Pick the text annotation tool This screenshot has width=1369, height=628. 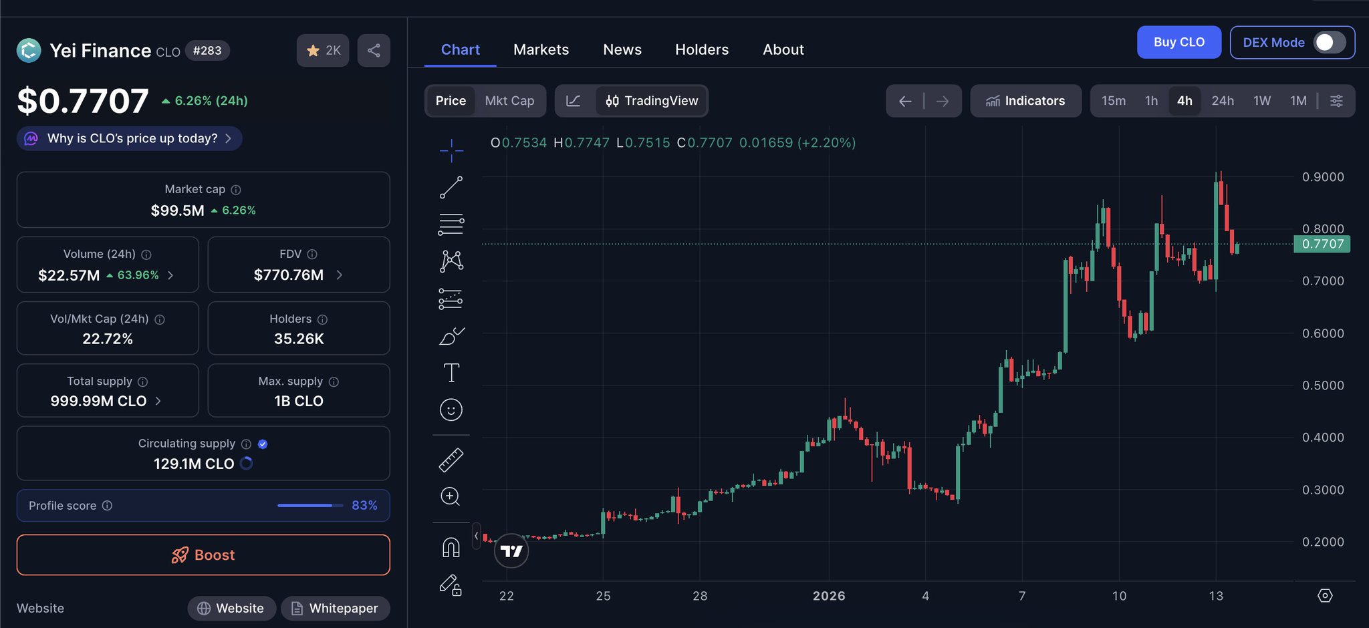click(451, 373)
